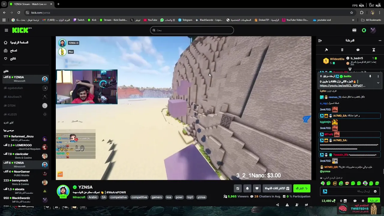This screenshot has width=384, height=216.
Task: Open the All Bookmarks folder
Action: pyautogui.click(x=371, y=20)
